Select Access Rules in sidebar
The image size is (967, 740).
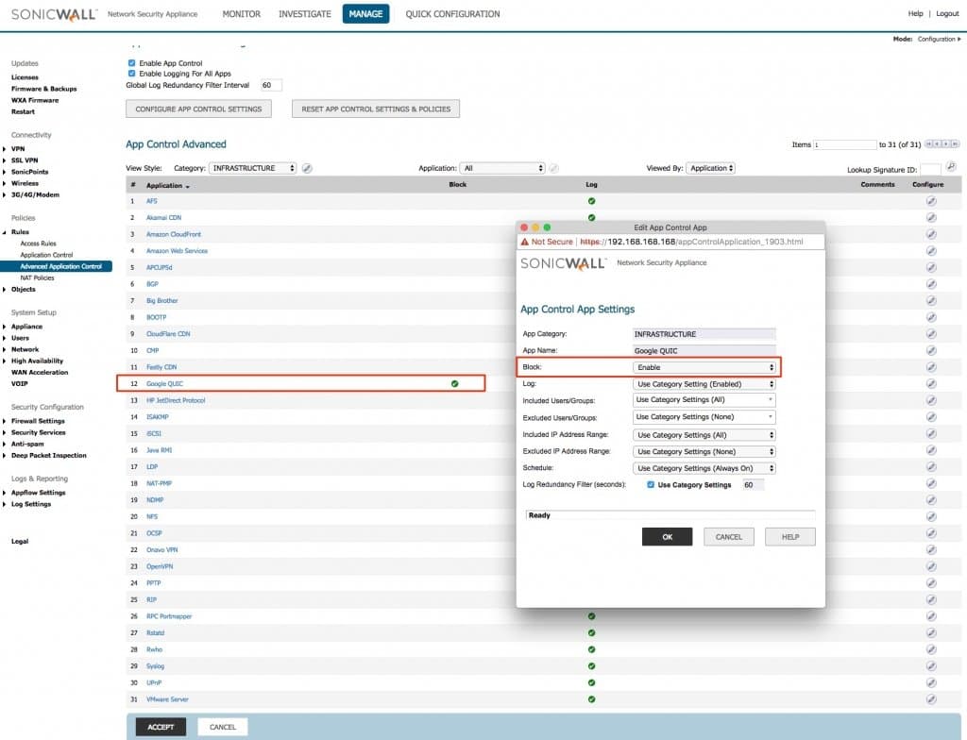coord(38,244)
